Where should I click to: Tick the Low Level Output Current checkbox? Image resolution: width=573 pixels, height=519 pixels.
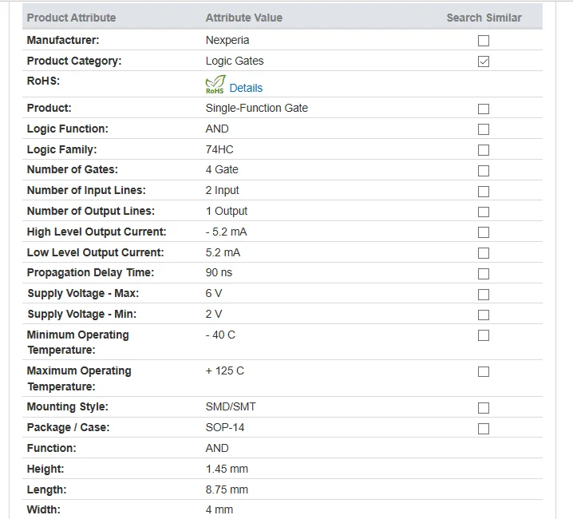click(483, 253)
